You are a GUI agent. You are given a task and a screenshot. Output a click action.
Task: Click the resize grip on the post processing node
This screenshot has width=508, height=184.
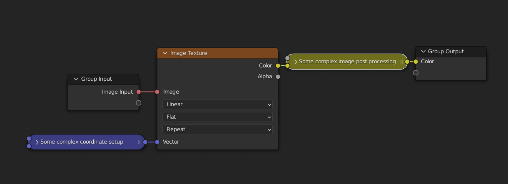click(401, 62)
